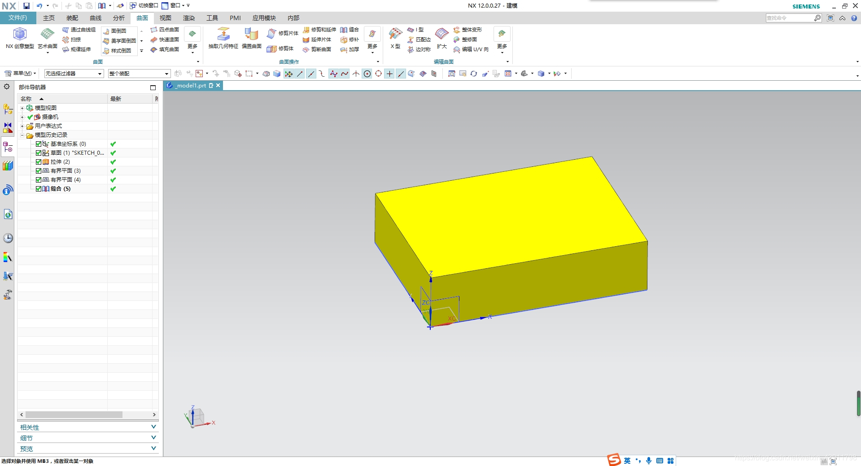Screen dimensions: 861x466
Task: Open the 菜单(M) menu button
Action: coord(20,74)
